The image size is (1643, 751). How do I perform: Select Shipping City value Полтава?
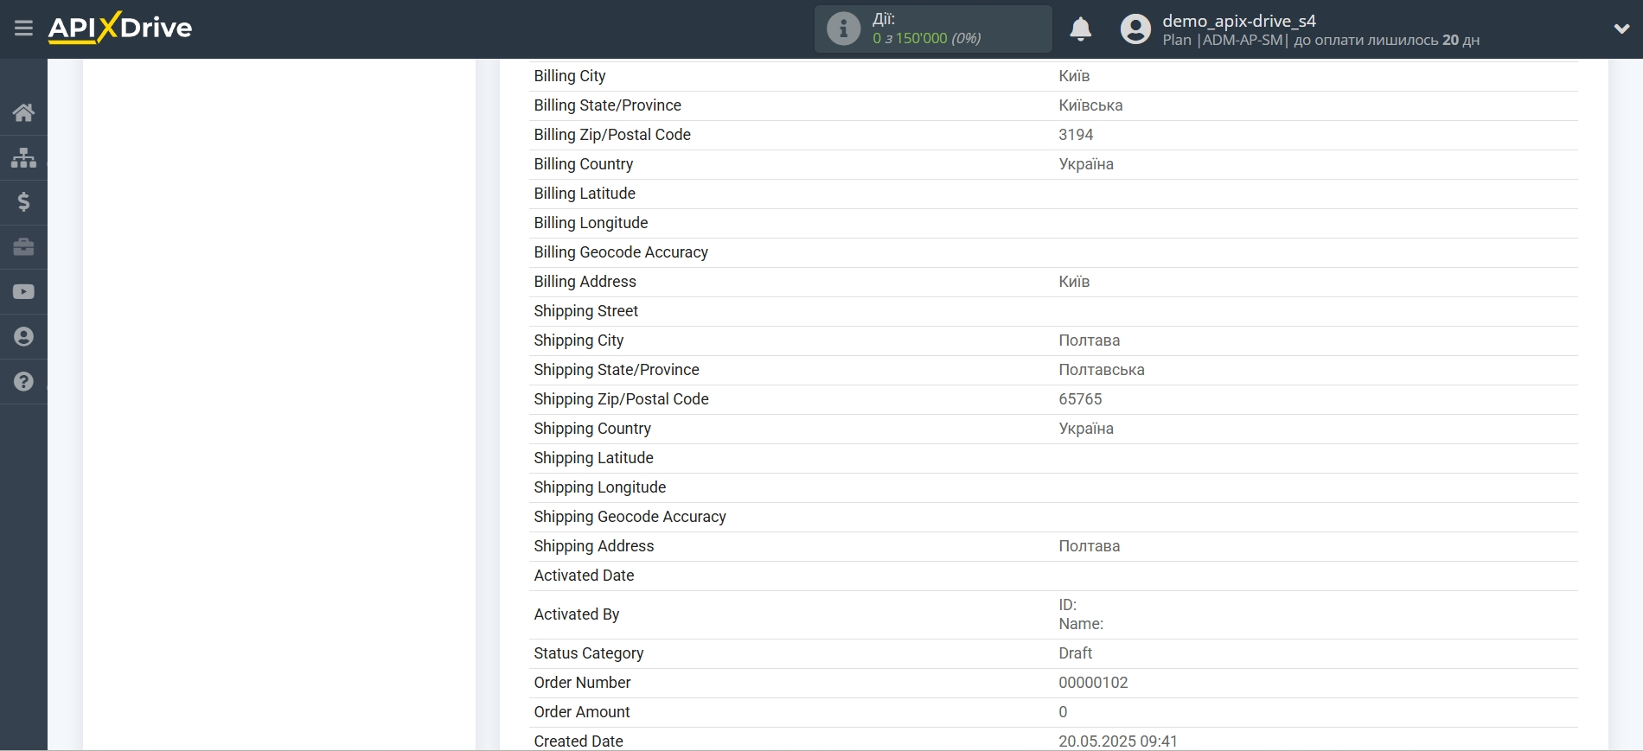point(1089,340)
